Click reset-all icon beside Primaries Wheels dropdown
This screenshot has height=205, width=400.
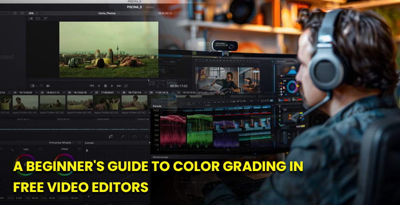point(80,143)
